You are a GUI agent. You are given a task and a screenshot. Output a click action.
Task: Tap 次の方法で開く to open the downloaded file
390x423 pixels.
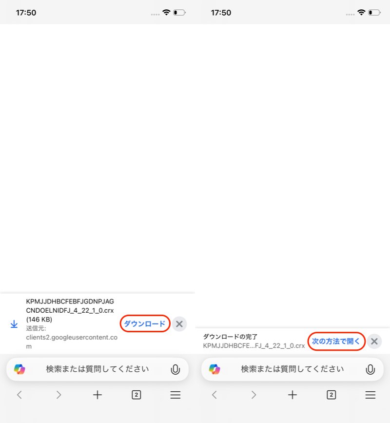pos(337,342)
